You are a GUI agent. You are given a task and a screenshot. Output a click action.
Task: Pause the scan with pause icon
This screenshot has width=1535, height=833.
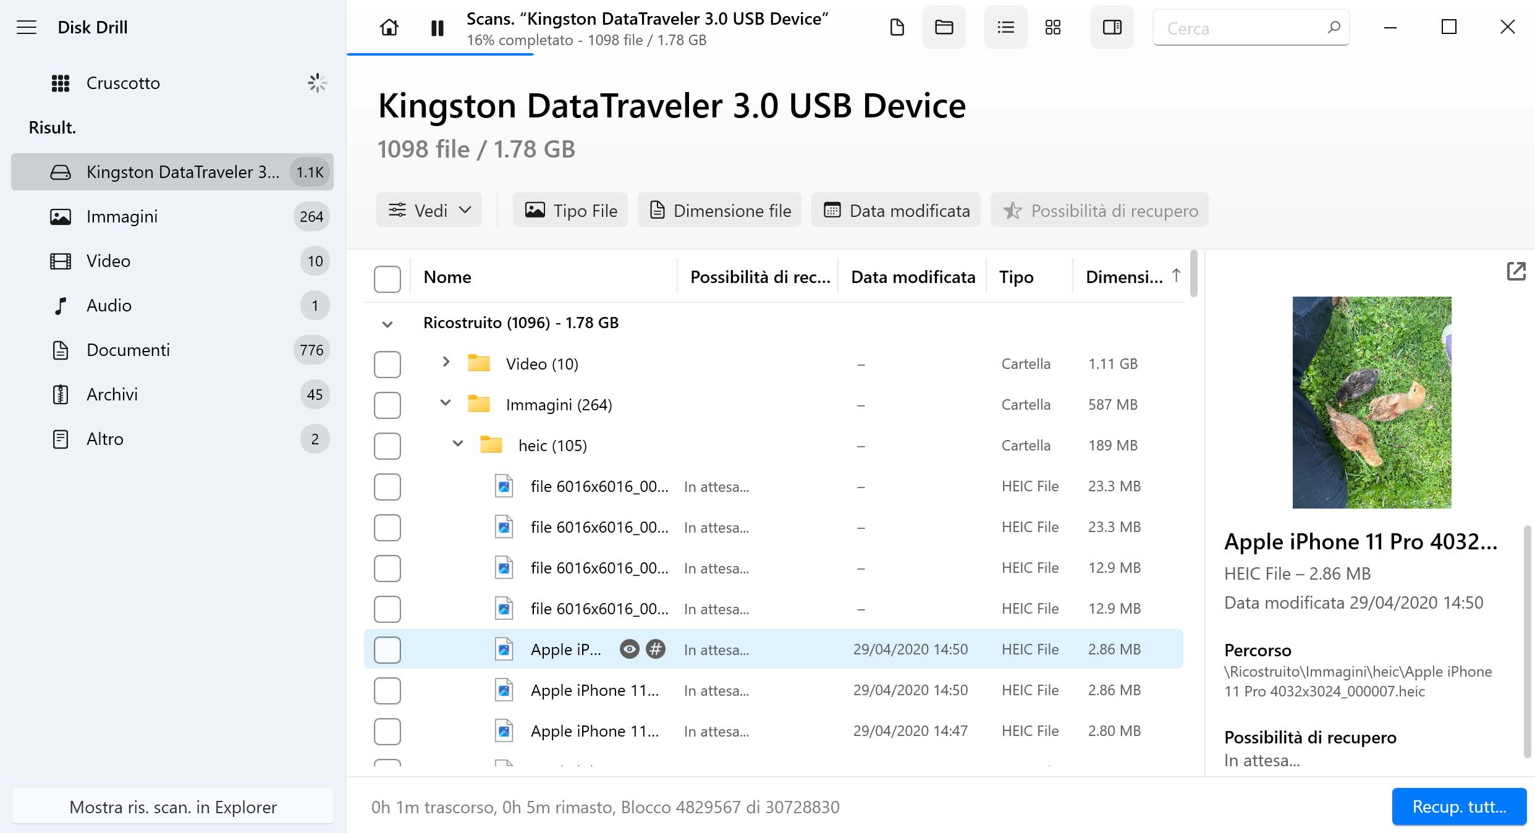point(437,28)
